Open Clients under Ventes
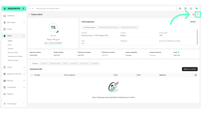Screen dimensions: 201x113 coord(10,41)
